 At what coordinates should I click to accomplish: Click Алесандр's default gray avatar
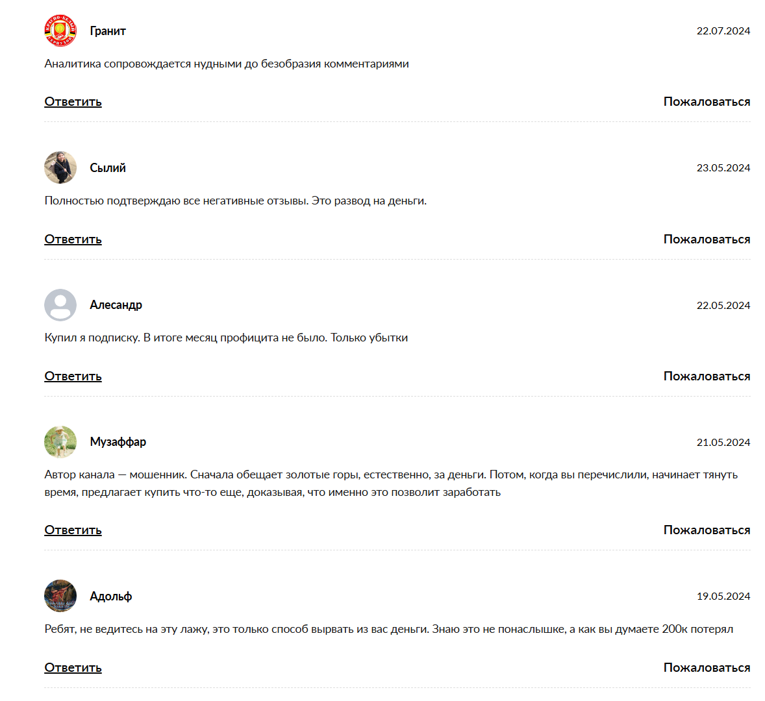click(60, 305)
